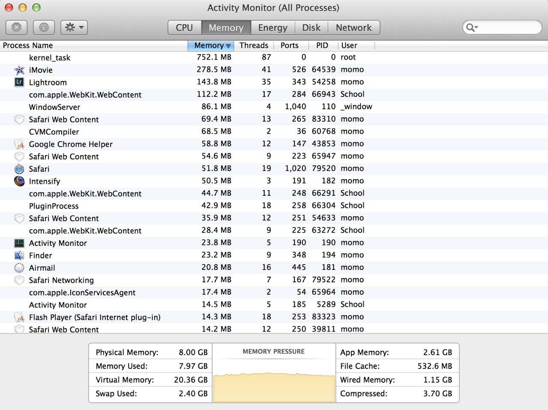This screenshot has width=548, height=410.
Task: Click the Activity Monitor app icon at 23.8 MB
Action: (19, 243)
